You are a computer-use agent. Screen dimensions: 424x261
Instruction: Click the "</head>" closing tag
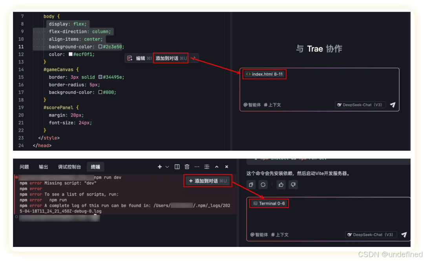pos(42,146)
